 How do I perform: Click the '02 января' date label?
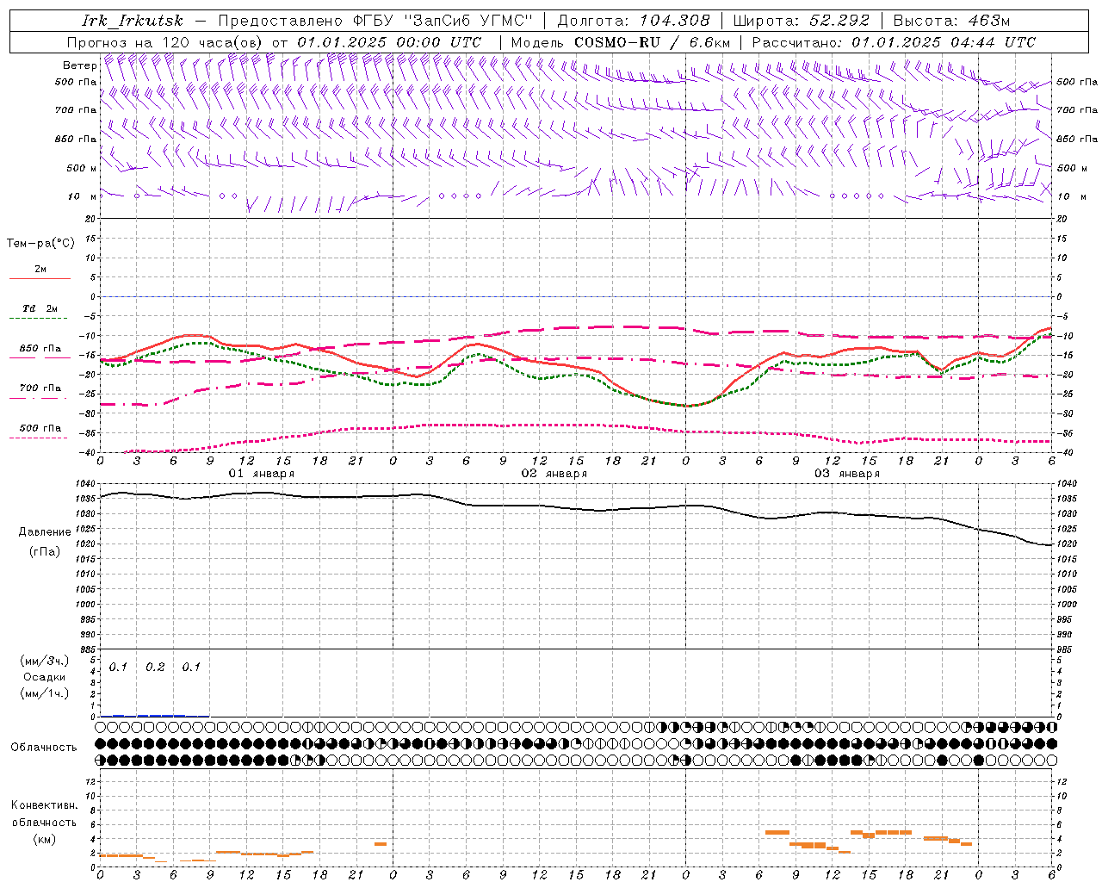[554, 474]
